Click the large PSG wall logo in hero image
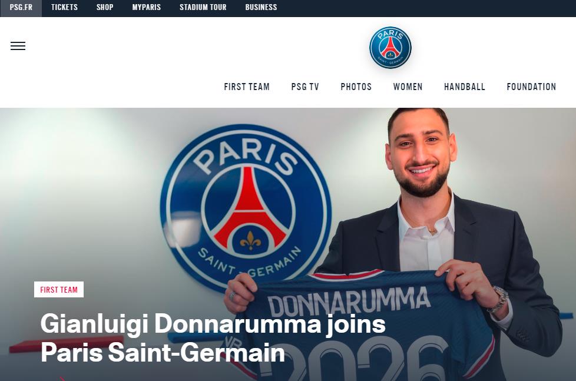 pyautogui.click(x=246, y=208)
